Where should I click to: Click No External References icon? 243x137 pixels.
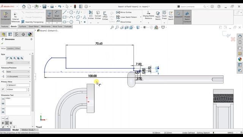pyautogui.click(x=15, y=14)
